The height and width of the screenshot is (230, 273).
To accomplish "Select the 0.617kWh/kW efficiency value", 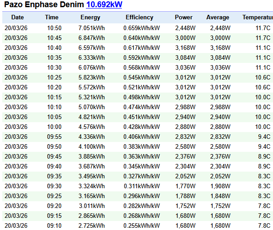I will (x=142, y=48).
